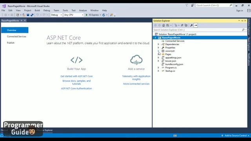Image resolution: width=251 pixels, height=141 pixels.
Task: Focus the Quick Launch search box
Action: (x=214, y=5)
